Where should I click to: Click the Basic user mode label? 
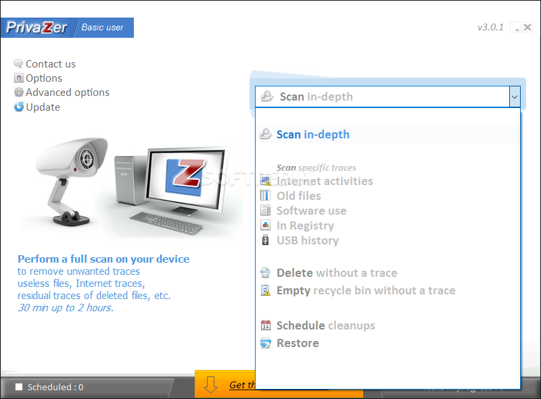102,28
